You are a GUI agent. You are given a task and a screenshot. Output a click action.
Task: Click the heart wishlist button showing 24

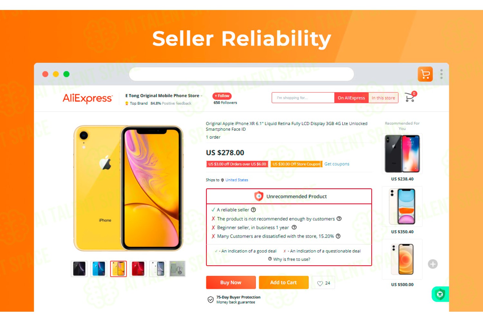323,283
